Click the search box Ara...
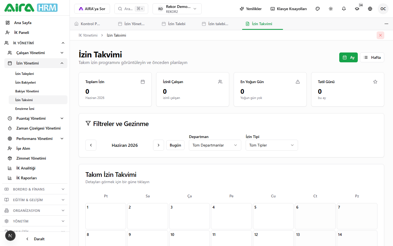This screenshot has height=246, width=393. (131, 9)
